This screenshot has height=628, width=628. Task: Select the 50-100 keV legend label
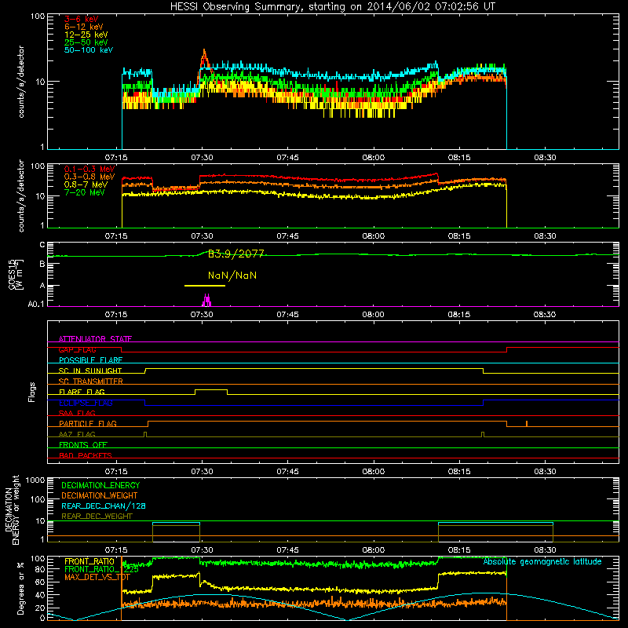click(x=89, y=50)
